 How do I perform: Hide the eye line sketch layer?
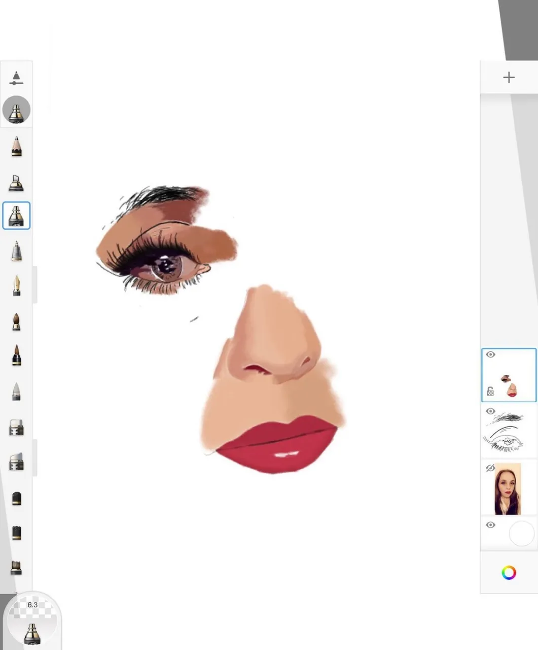(490, 411)
